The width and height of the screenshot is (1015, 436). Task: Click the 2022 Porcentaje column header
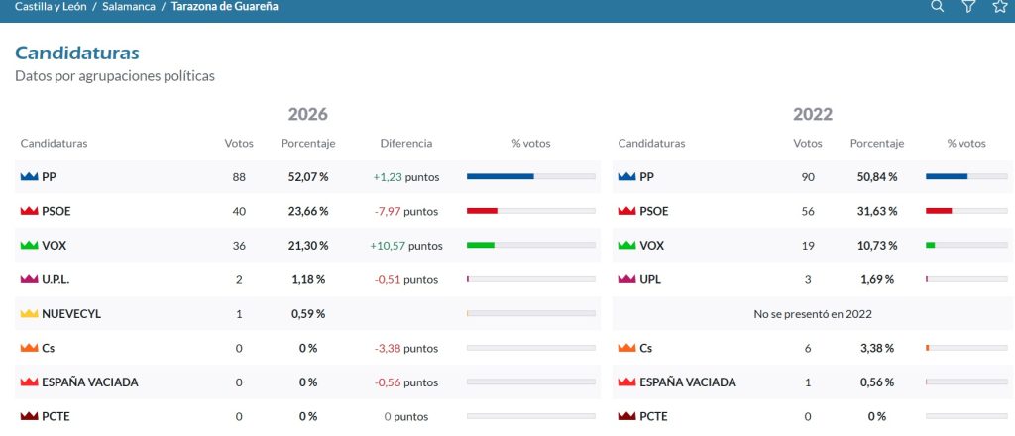click(877, 143)
